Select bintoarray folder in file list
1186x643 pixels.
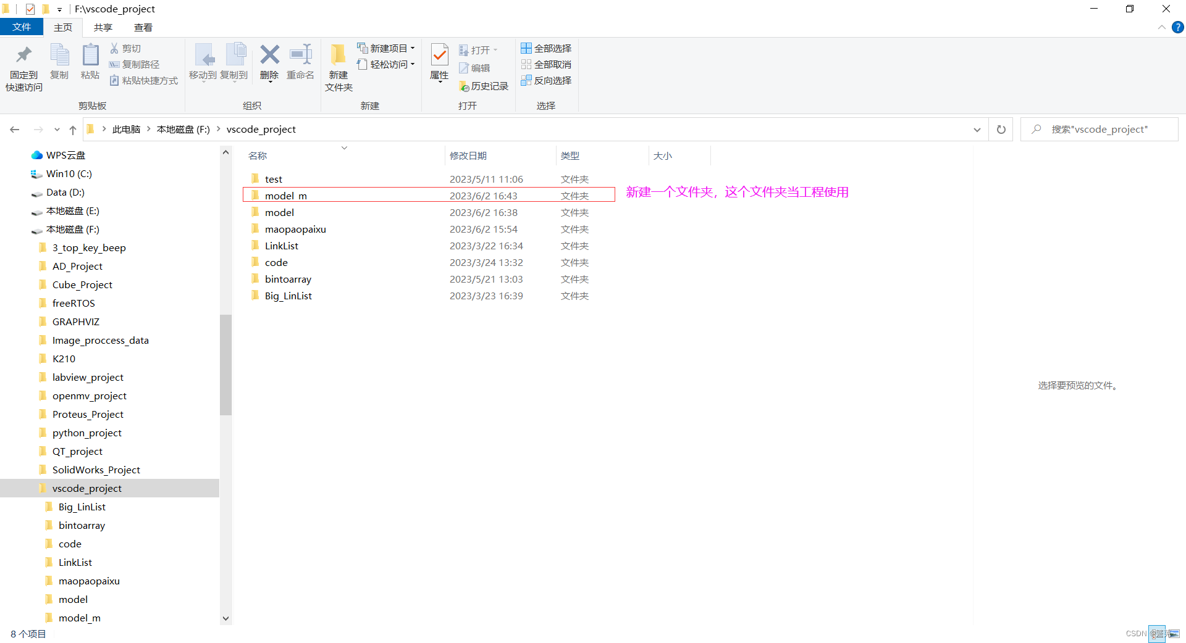429,279
